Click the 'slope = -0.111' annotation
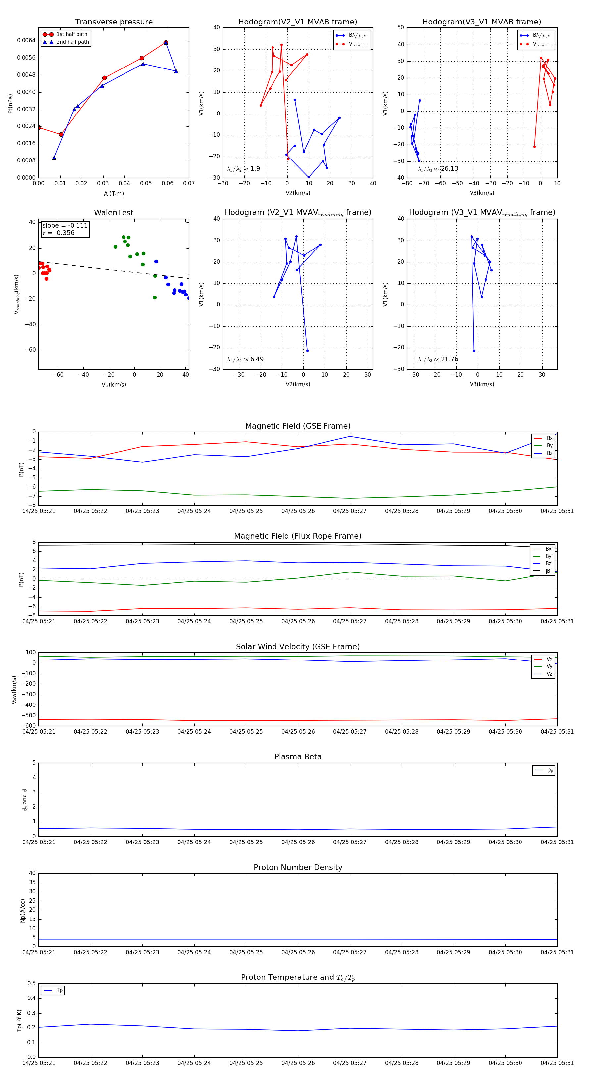The height and width of the screenshot is (1092, 596). 65,226
